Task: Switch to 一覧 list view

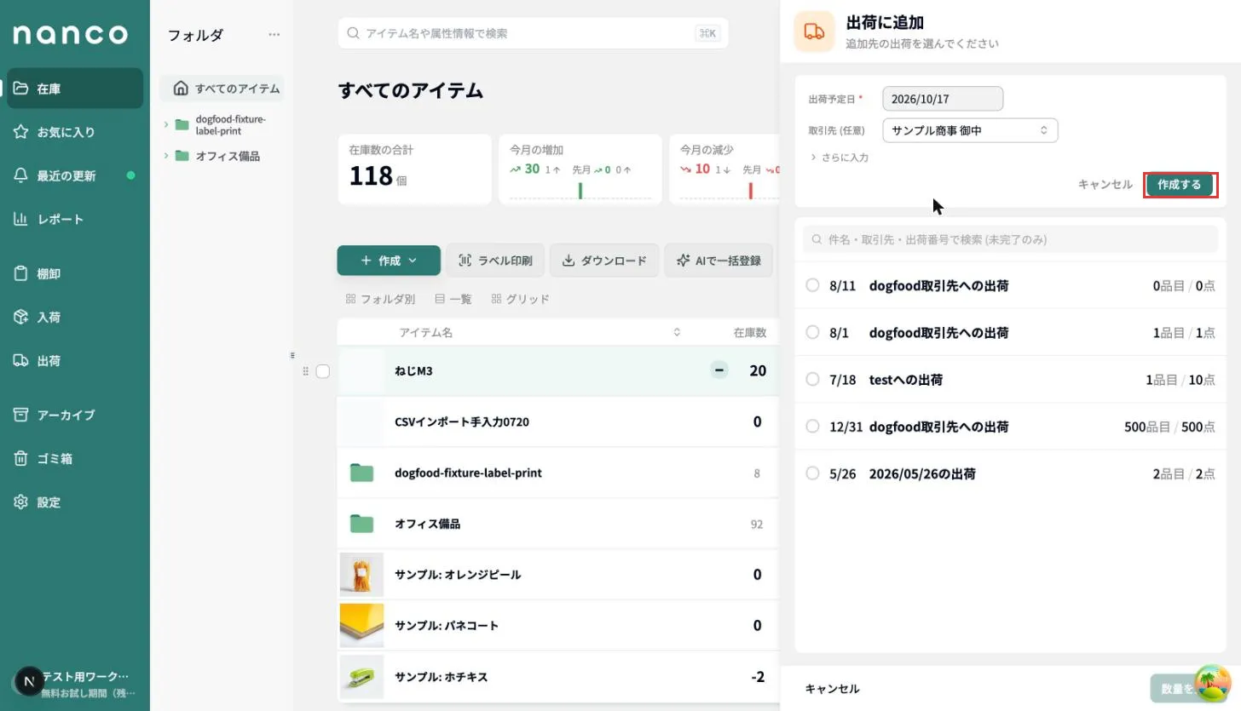Action: [453, 299]
